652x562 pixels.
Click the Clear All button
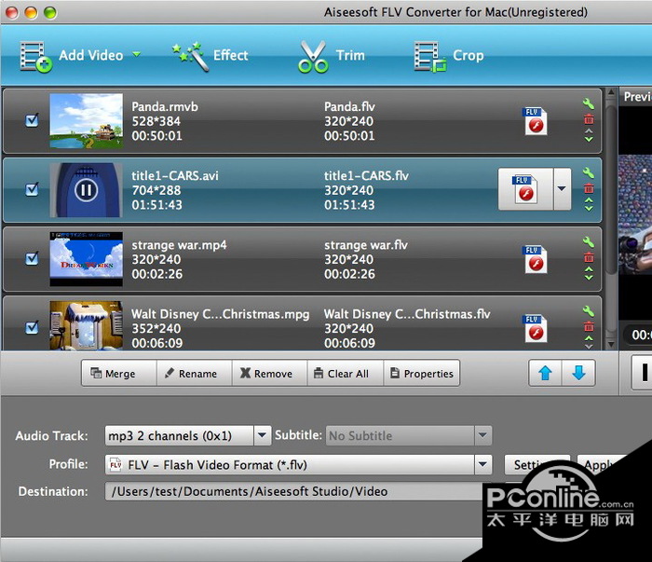point(346,373)
